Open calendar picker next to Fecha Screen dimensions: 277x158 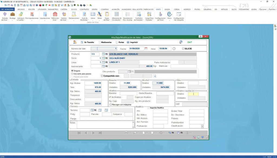146,49
